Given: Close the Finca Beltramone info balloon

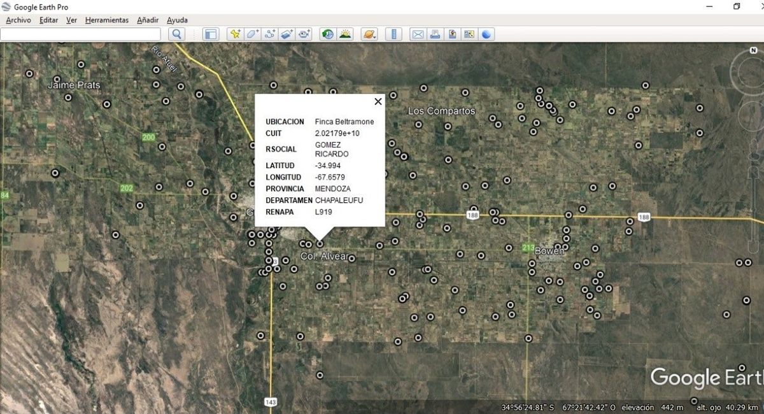Looking at the screenshot, I should (378, 101).
